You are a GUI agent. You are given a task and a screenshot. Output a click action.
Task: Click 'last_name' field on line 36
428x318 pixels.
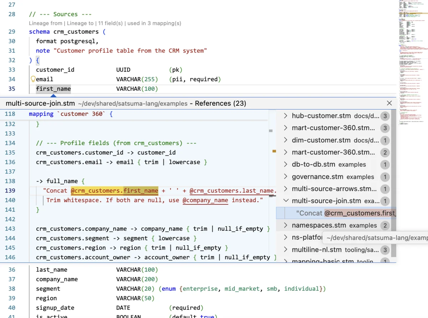[52, 270]
